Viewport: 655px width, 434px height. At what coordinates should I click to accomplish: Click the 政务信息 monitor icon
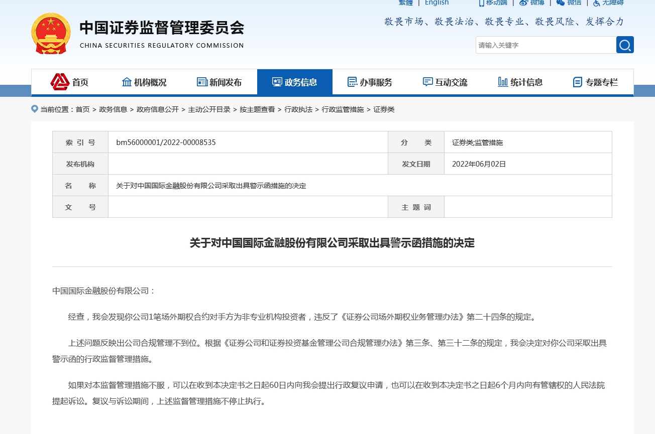coord(277,82)
